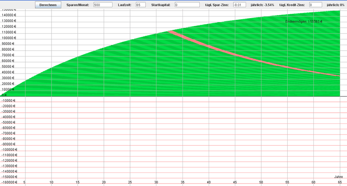Viewport: 347px width, 186px height.
Task: Select the Laufzeit input field
Action: tap(140, 5)
